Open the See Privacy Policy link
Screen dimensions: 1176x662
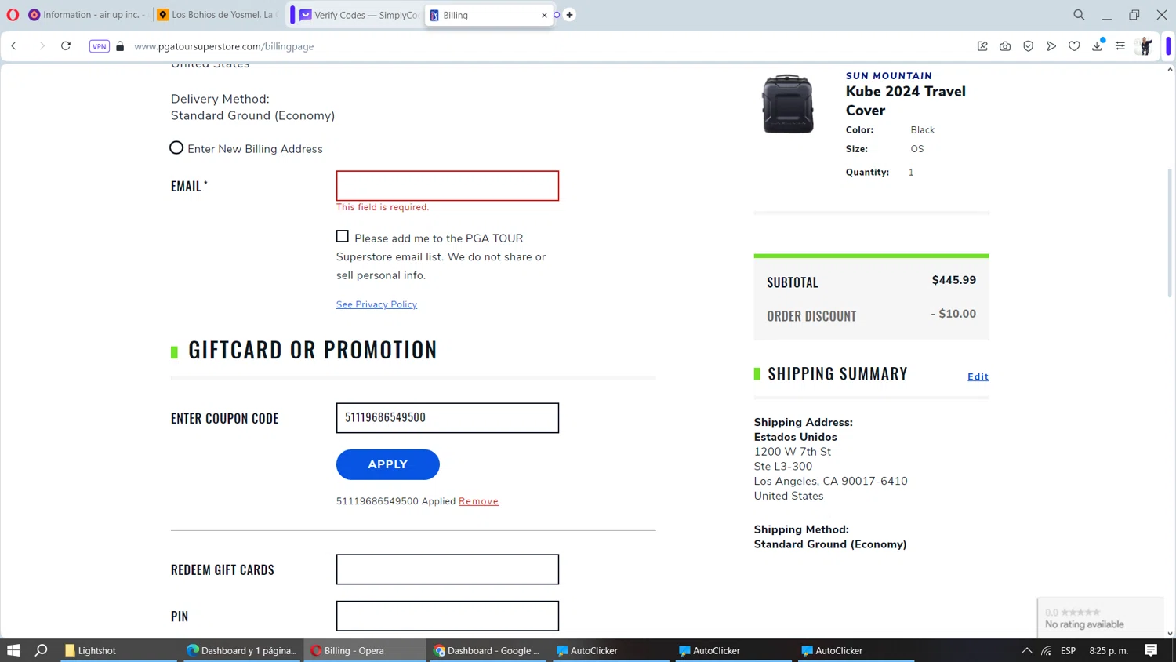376,304
